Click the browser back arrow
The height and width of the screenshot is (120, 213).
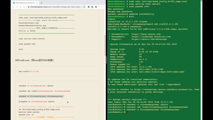click(x=13, y=7)
